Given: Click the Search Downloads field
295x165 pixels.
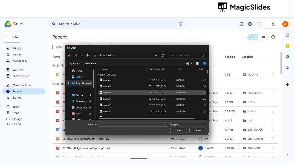Looking at the screenshot, I should click(x=188, y=55).
